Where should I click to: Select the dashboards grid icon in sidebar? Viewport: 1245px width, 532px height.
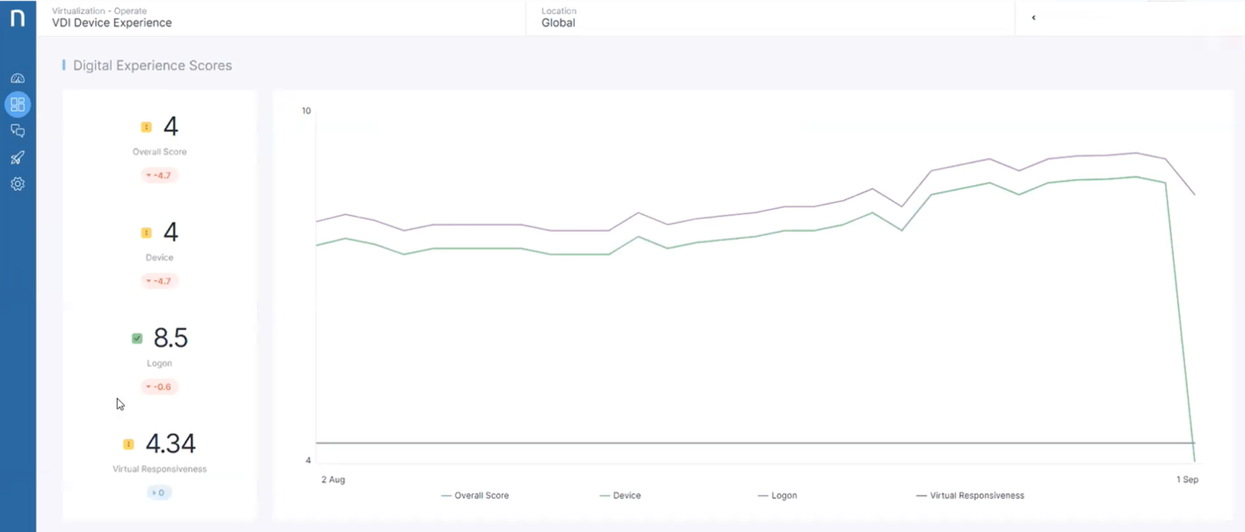[x=17, y=104]
